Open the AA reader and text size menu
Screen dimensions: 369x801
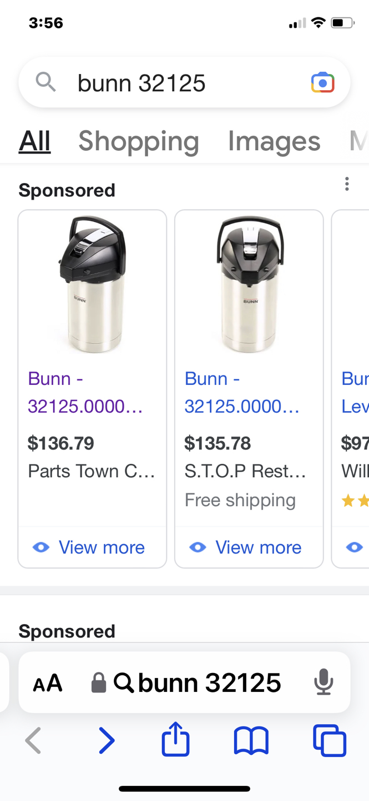click(48, 683)
